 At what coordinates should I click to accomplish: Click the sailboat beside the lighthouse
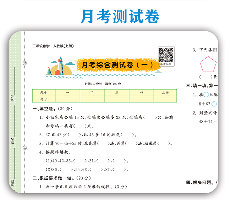[49, 71]
